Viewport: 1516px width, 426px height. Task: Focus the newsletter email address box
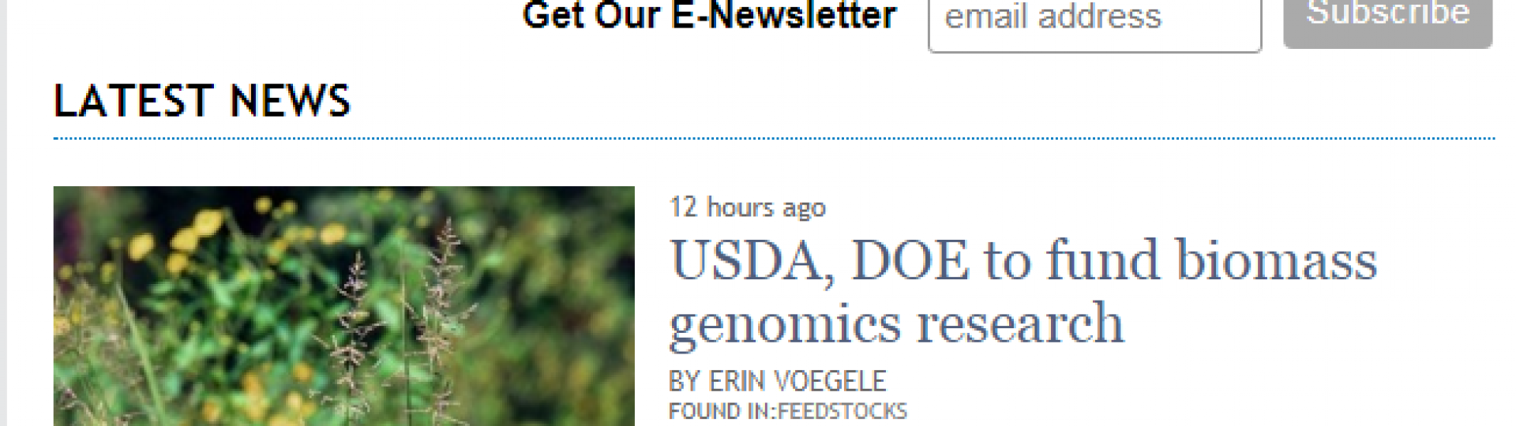tap(1094, 22)
